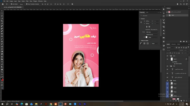Screen dimensions: 190x106
Task: Open the Filter menu
Action: pyautogui.click(x=27, y=1)
